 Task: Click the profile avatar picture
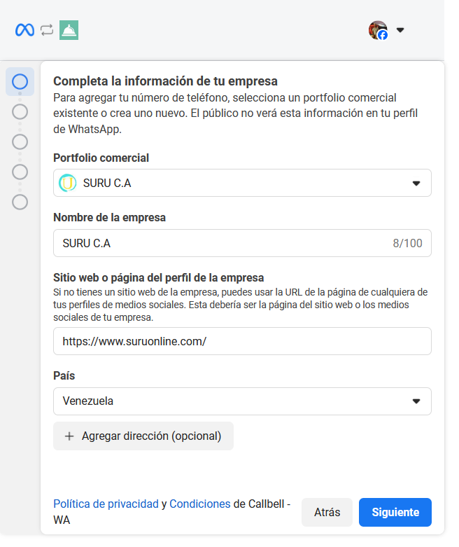coord(378,30)
